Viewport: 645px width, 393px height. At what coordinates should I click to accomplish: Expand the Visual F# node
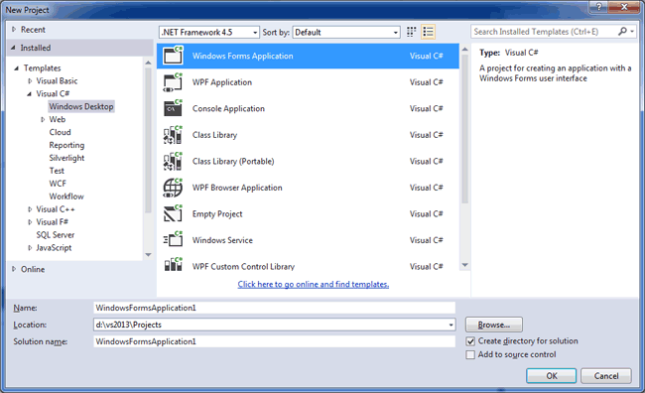[x=30, y=222]
